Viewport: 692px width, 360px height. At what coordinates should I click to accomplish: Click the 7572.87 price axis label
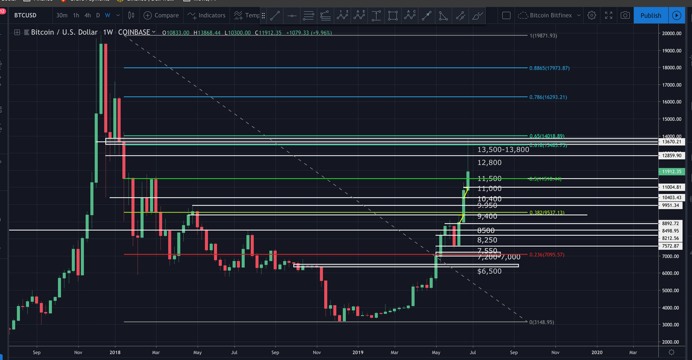click(671, 246)
